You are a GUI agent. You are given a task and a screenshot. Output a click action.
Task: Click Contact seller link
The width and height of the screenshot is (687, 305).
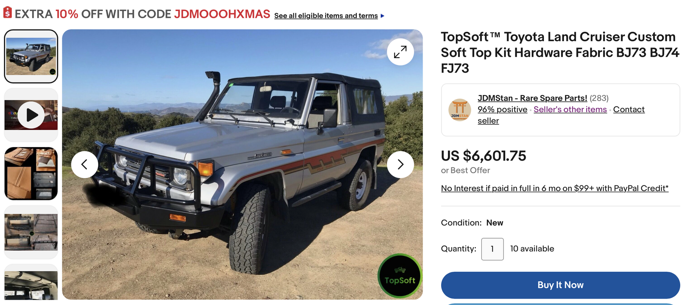tap(629, 110)
